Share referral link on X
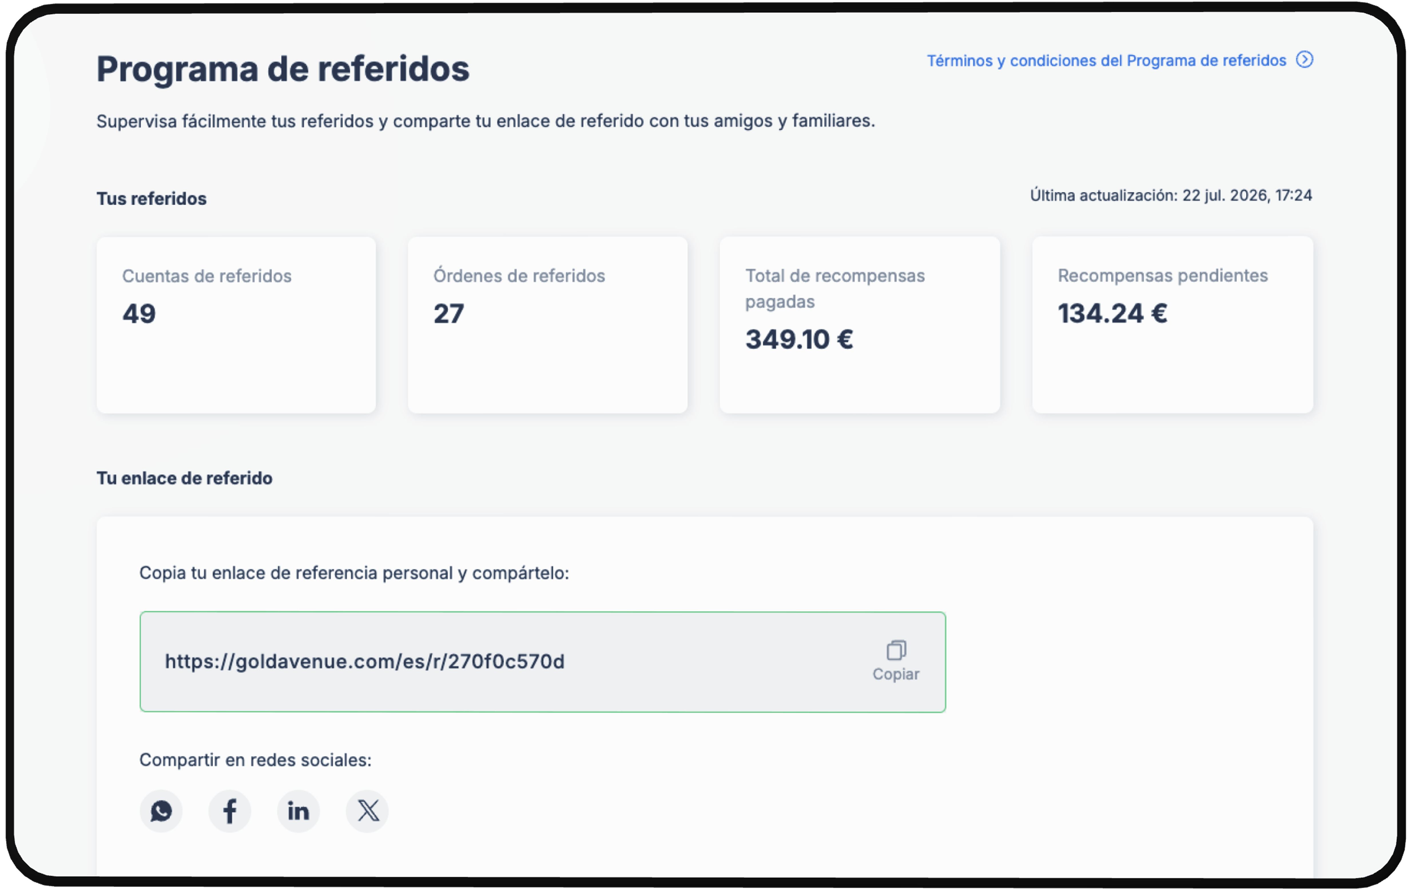 coord(367,811)
